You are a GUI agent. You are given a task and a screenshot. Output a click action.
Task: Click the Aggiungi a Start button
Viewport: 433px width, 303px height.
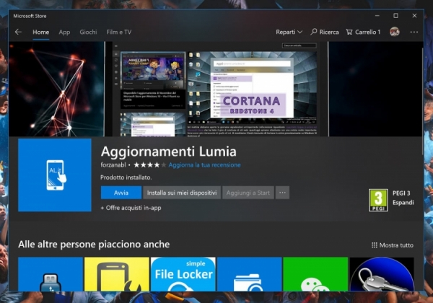[248, 193]
